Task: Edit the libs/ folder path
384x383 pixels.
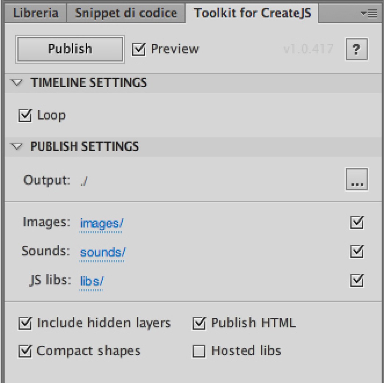Action: [x=92, y=281]
